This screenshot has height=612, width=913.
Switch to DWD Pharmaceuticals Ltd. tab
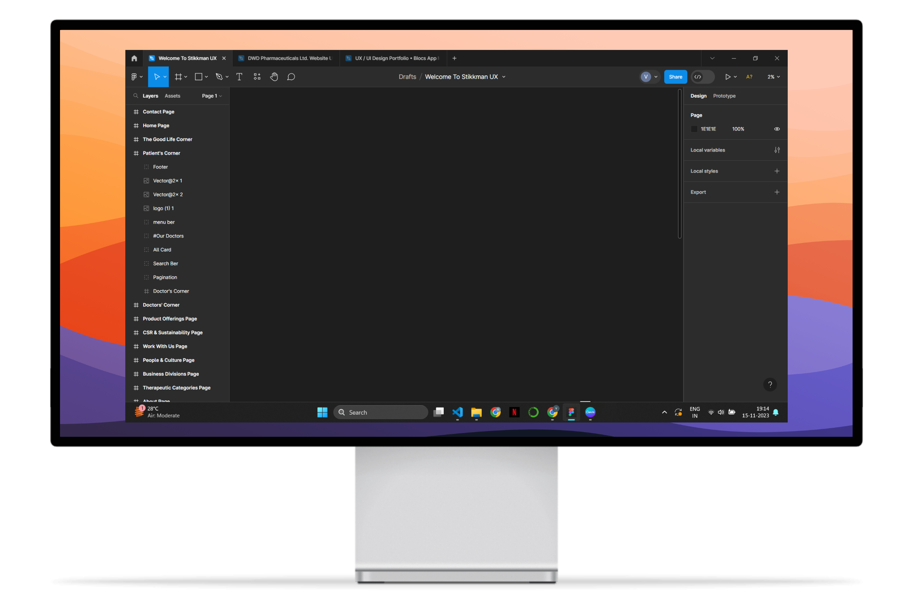coord(285,58)
